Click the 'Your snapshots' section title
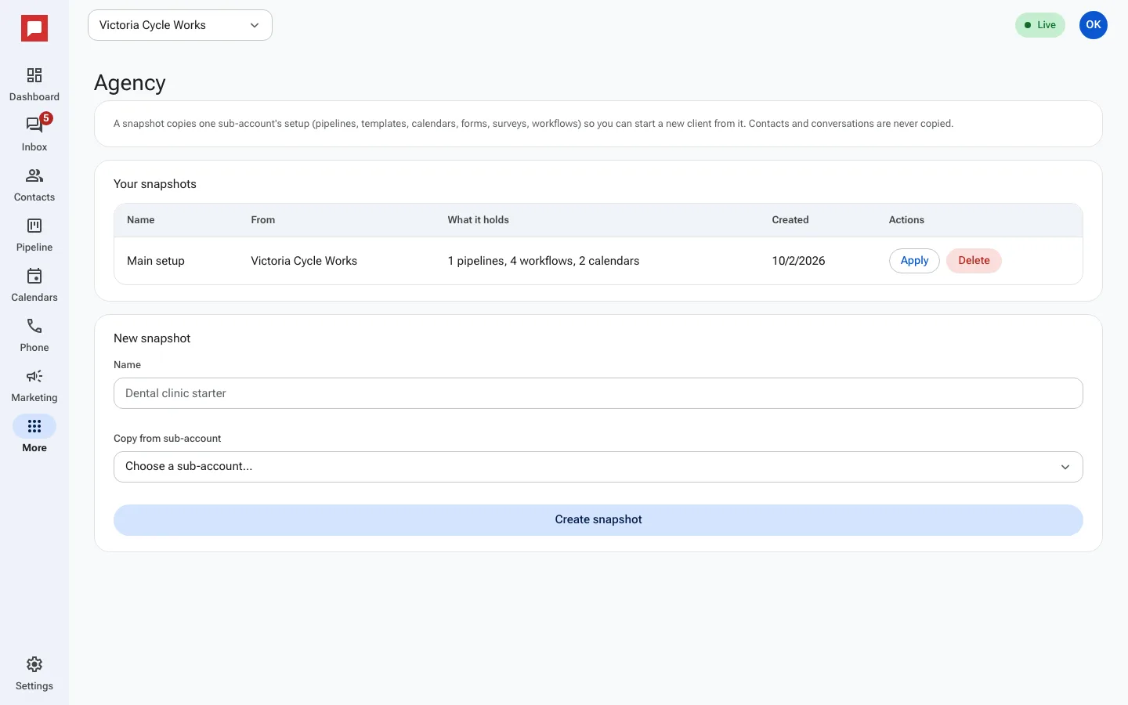Viewport: 1128px width, 705px height. [155, 184]
